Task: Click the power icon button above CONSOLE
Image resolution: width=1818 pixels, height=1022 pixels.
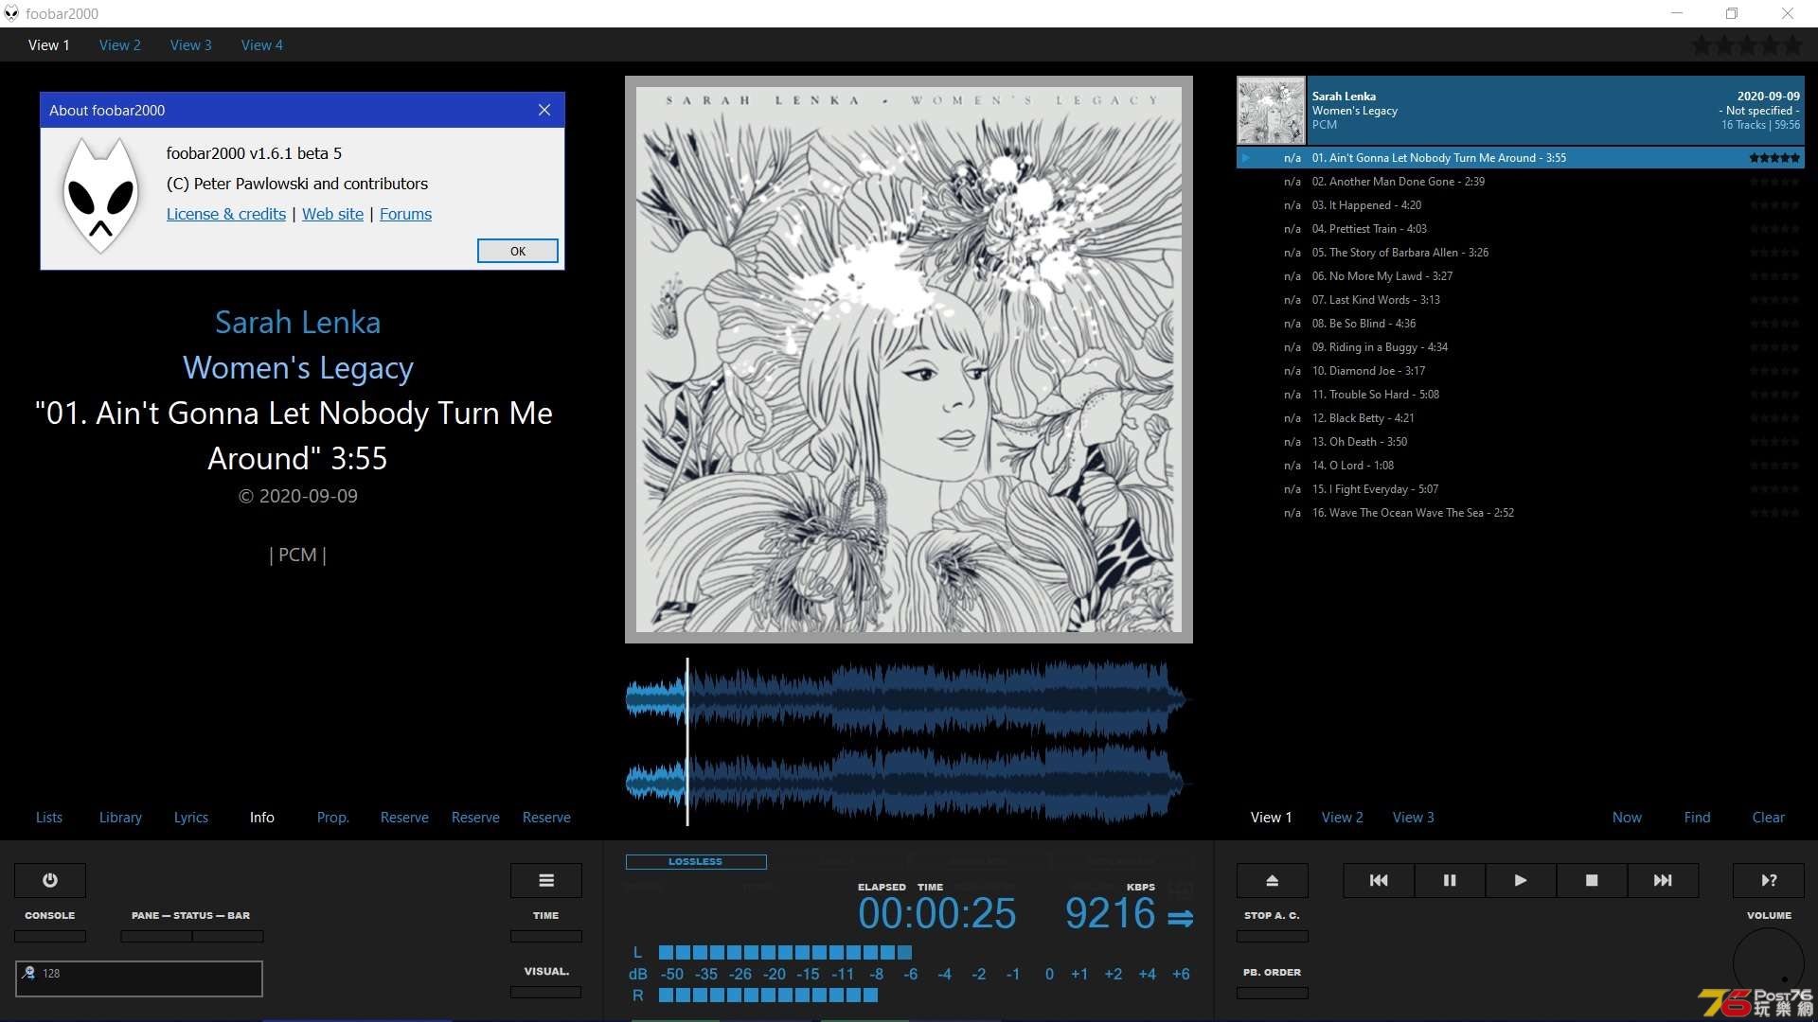Action: click(50, 880)
